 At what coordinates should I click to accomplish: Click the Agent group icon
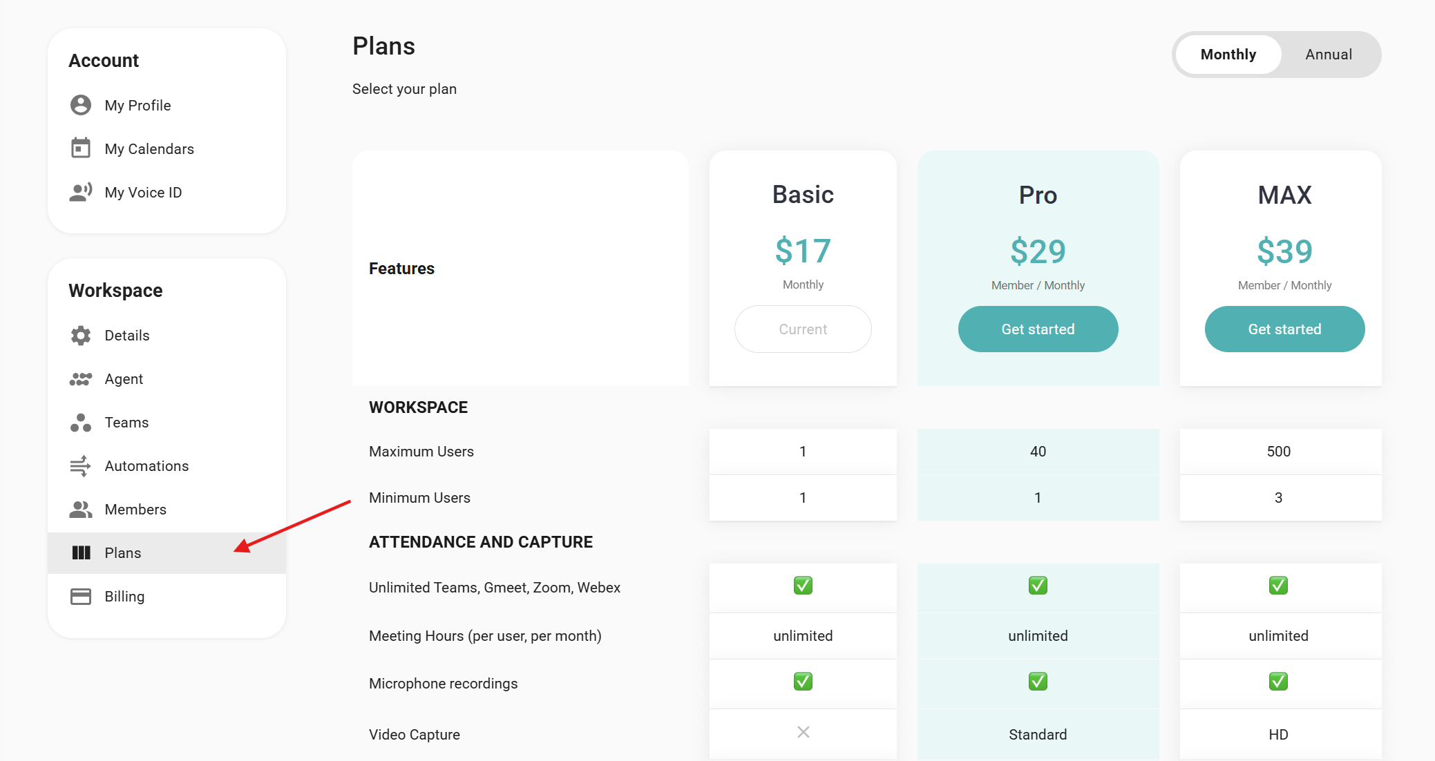(81, 379)
